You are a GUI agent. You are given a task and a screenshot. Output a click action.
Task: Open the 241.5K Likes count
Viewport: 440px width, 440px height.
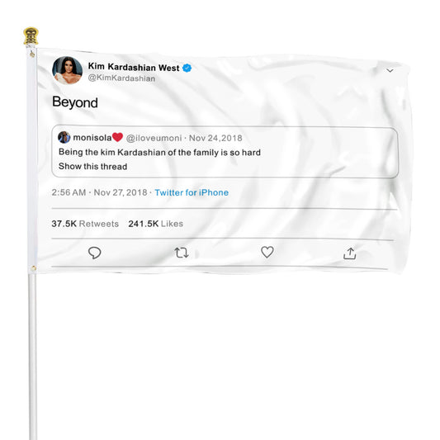156,224
